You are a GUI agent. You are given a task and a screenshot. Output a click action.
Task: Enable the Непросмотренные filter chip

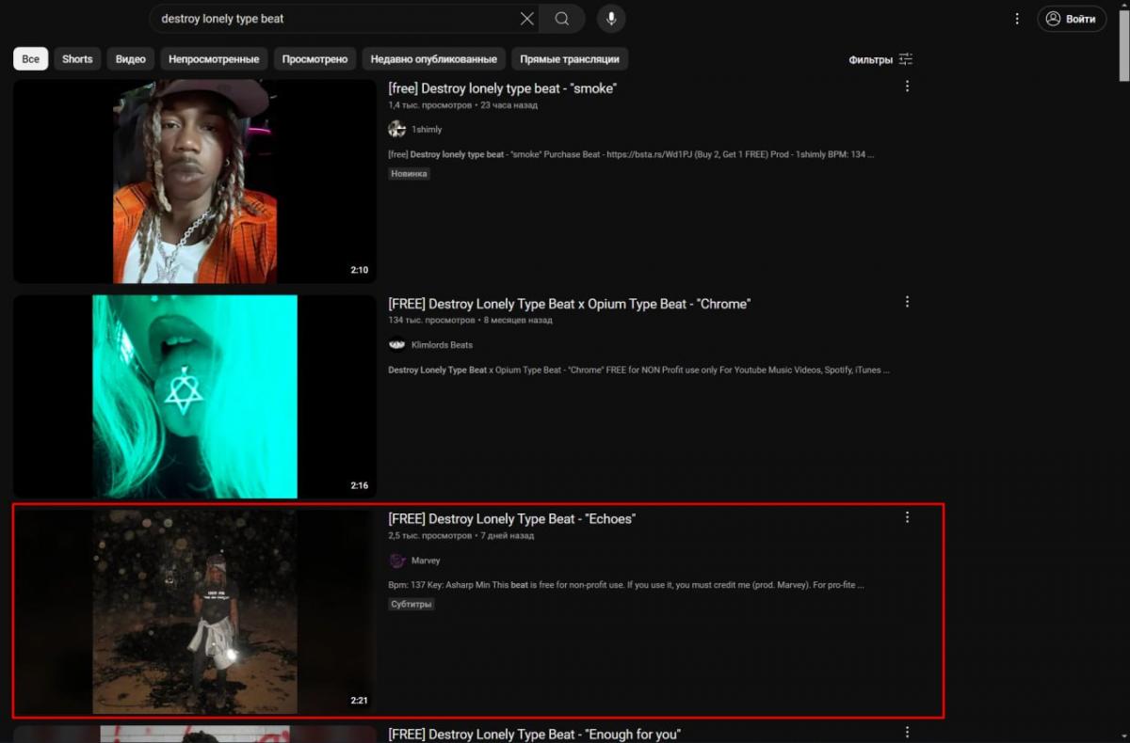(214, 59)
